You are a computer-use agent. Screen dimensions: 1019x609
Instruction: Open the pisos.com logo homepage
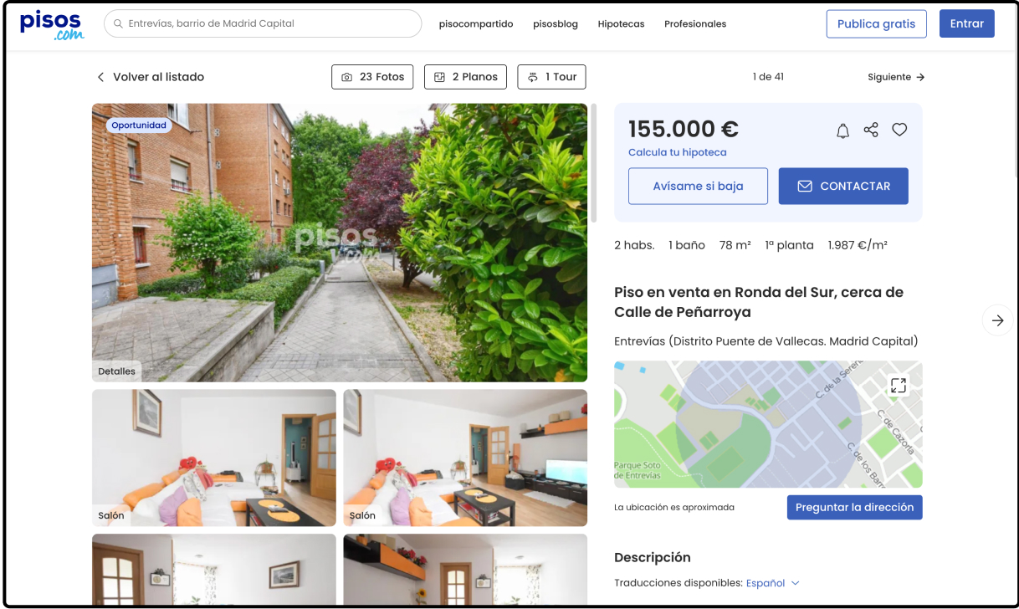tap(52, 24)
